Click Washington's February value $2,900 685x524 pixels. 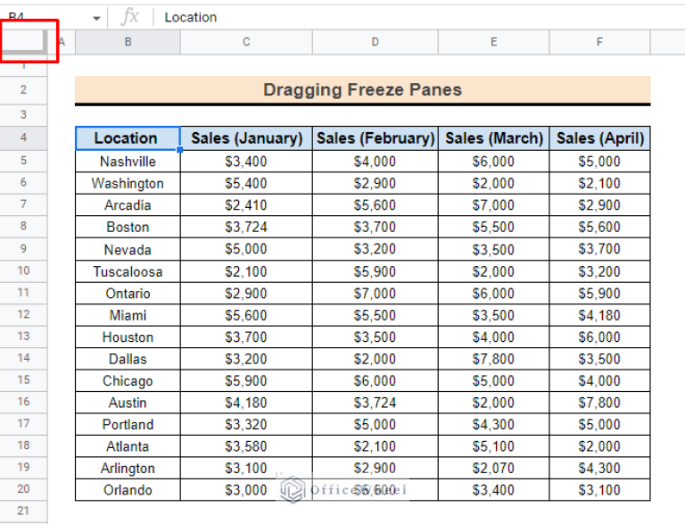click(376, 183)
